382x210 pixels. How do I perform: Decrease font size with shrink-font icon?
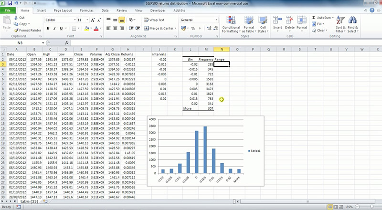point(99,20)
